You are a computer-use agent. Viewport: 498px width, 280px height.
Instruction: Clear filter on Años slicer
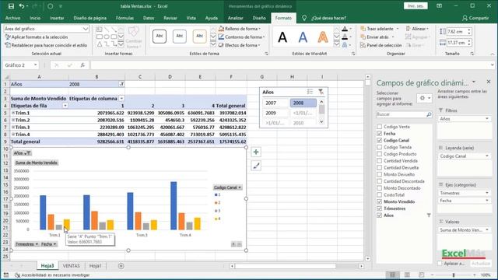click(321, 92)
